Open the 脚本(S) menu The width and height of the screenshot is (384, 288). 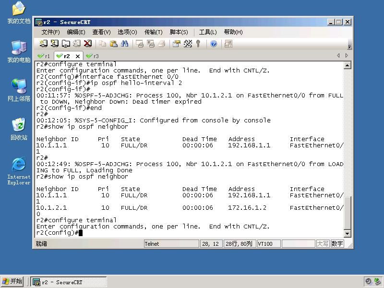179,32
